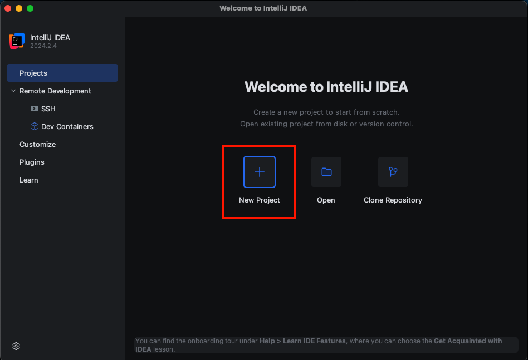Open the settings gear in the sidebar
Screen dimensions: 528x360
(x=16, y=346)
